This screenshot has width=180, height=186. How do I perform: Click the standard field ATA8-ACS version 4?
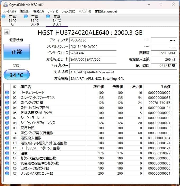(123, 72)
